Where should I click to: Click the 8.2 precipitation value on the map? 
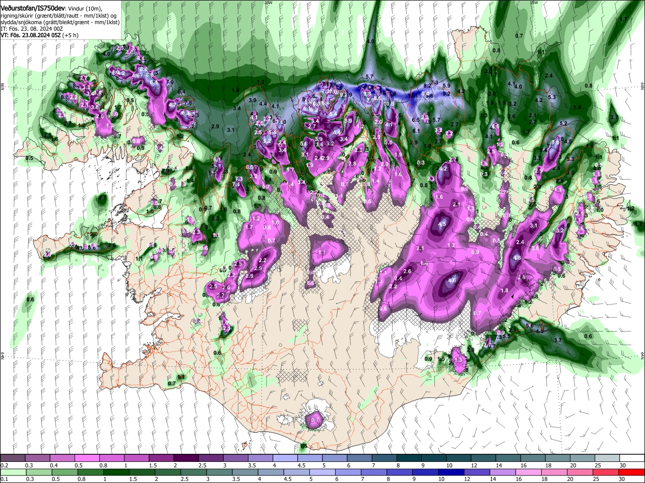click(x=428, y=86)
